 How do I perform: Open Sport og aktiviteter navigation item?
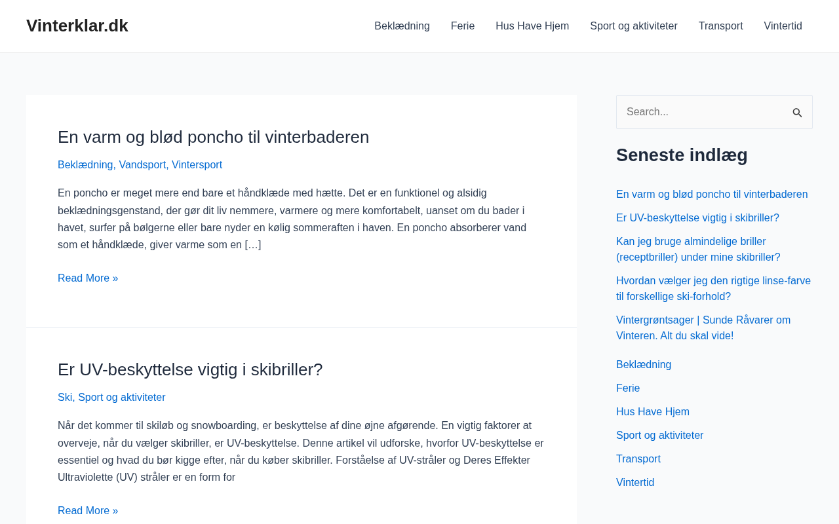pyautogui.click(x=634, y=26)
